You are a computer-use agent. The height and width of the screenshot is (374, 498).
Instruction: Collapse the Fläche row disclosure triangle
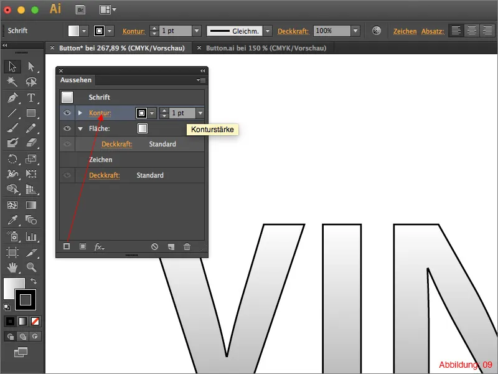coord(80,129)
